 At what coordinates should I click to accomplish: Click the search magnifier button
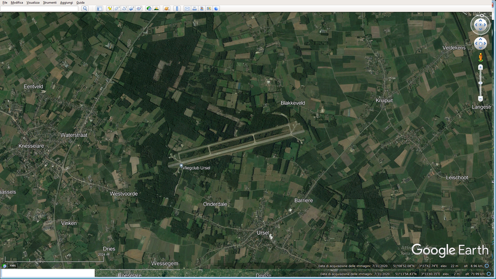[x=85, y=8]
